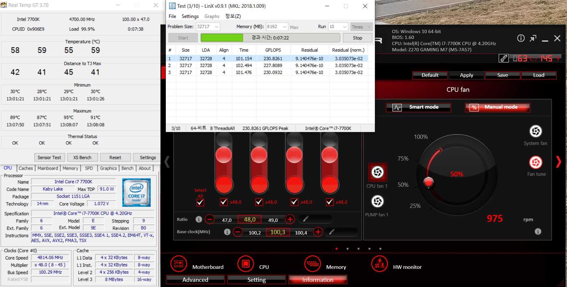Open the Memory (MB) dropdown

(285, 27)
